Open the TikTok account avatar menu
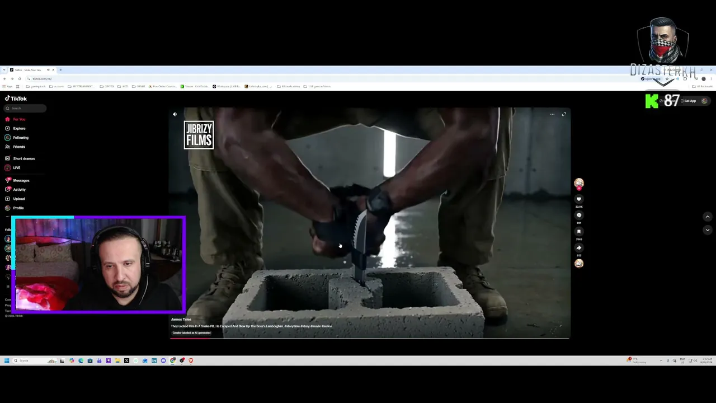 point(704,101)
